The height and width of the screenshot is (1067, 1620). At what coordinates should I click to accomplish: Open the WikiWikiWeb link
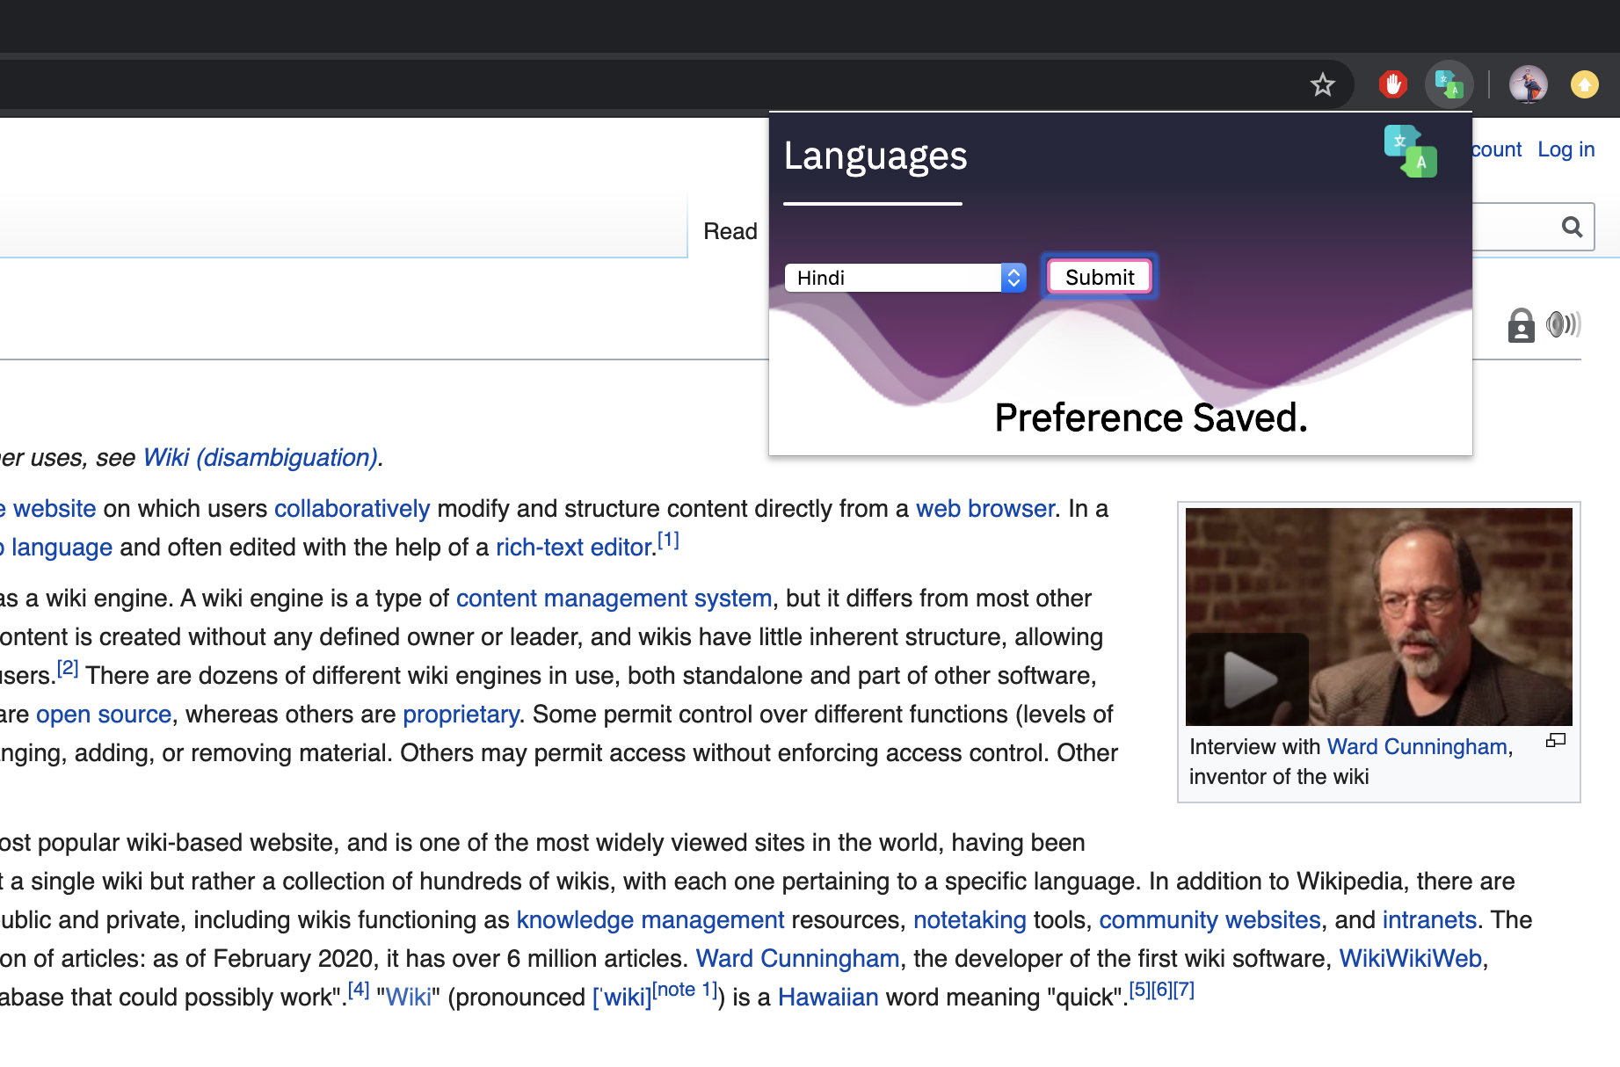(x=1410, y=959)
